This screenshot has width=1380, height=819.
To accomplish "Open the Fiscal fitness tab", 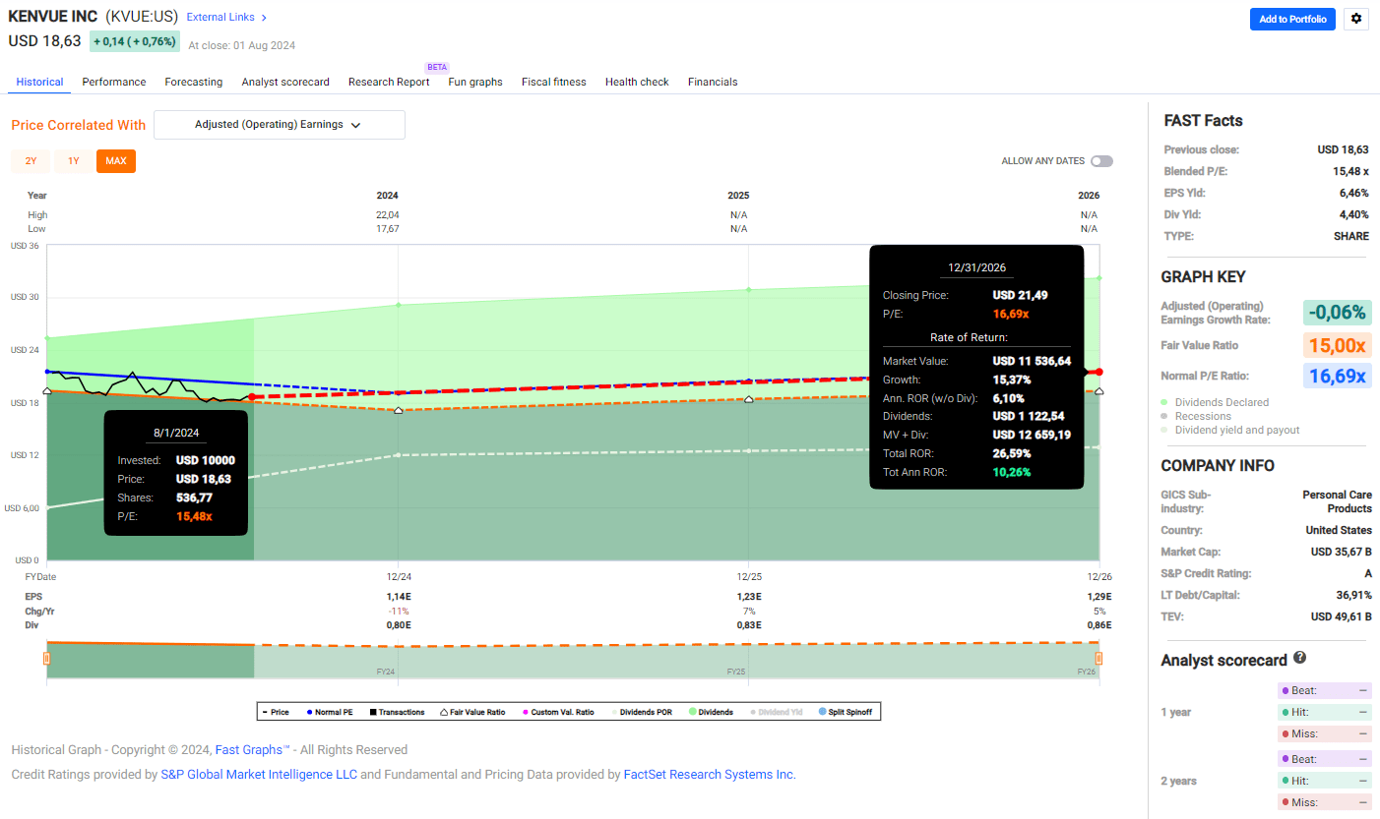I will point(553,82).
